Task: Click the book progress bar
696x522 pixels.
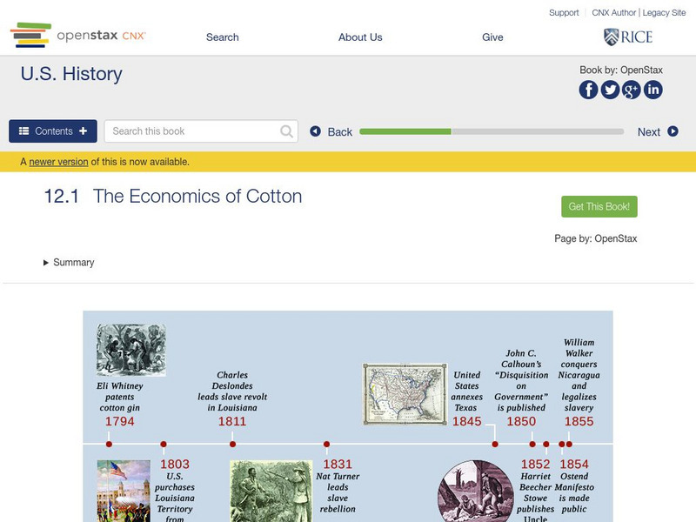Action: 492,131
